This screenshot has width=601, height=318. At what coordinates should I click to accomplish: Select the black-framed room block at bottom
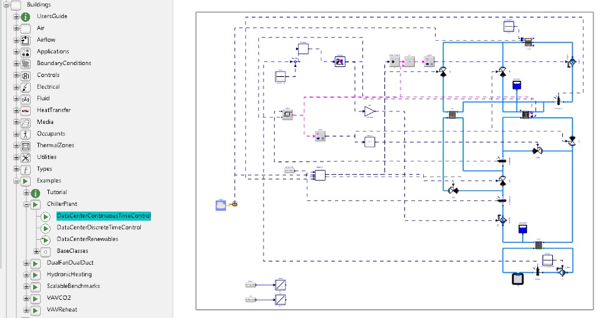[x=518, y=279]
